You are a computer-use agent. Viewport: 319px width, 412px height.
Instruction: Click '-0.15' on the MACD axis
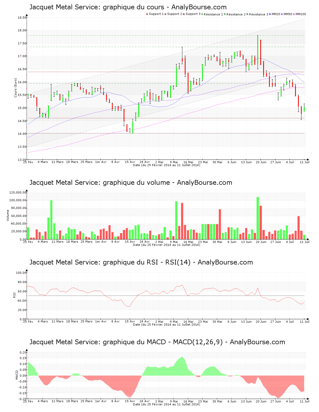pyautogui.click(x=23, y=393)
